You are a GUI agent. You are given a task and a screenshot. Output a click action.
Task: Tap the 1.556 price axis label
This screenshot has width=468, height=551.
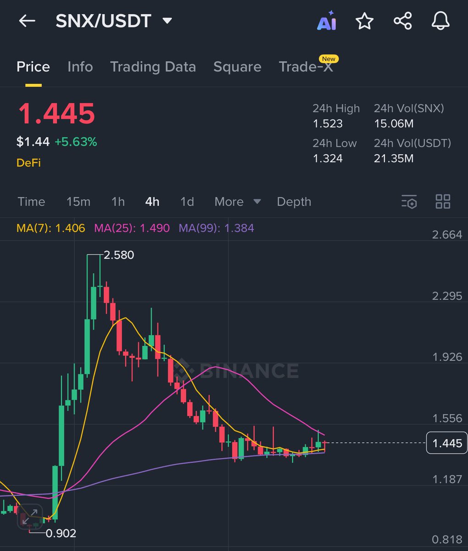click(447, 418)
